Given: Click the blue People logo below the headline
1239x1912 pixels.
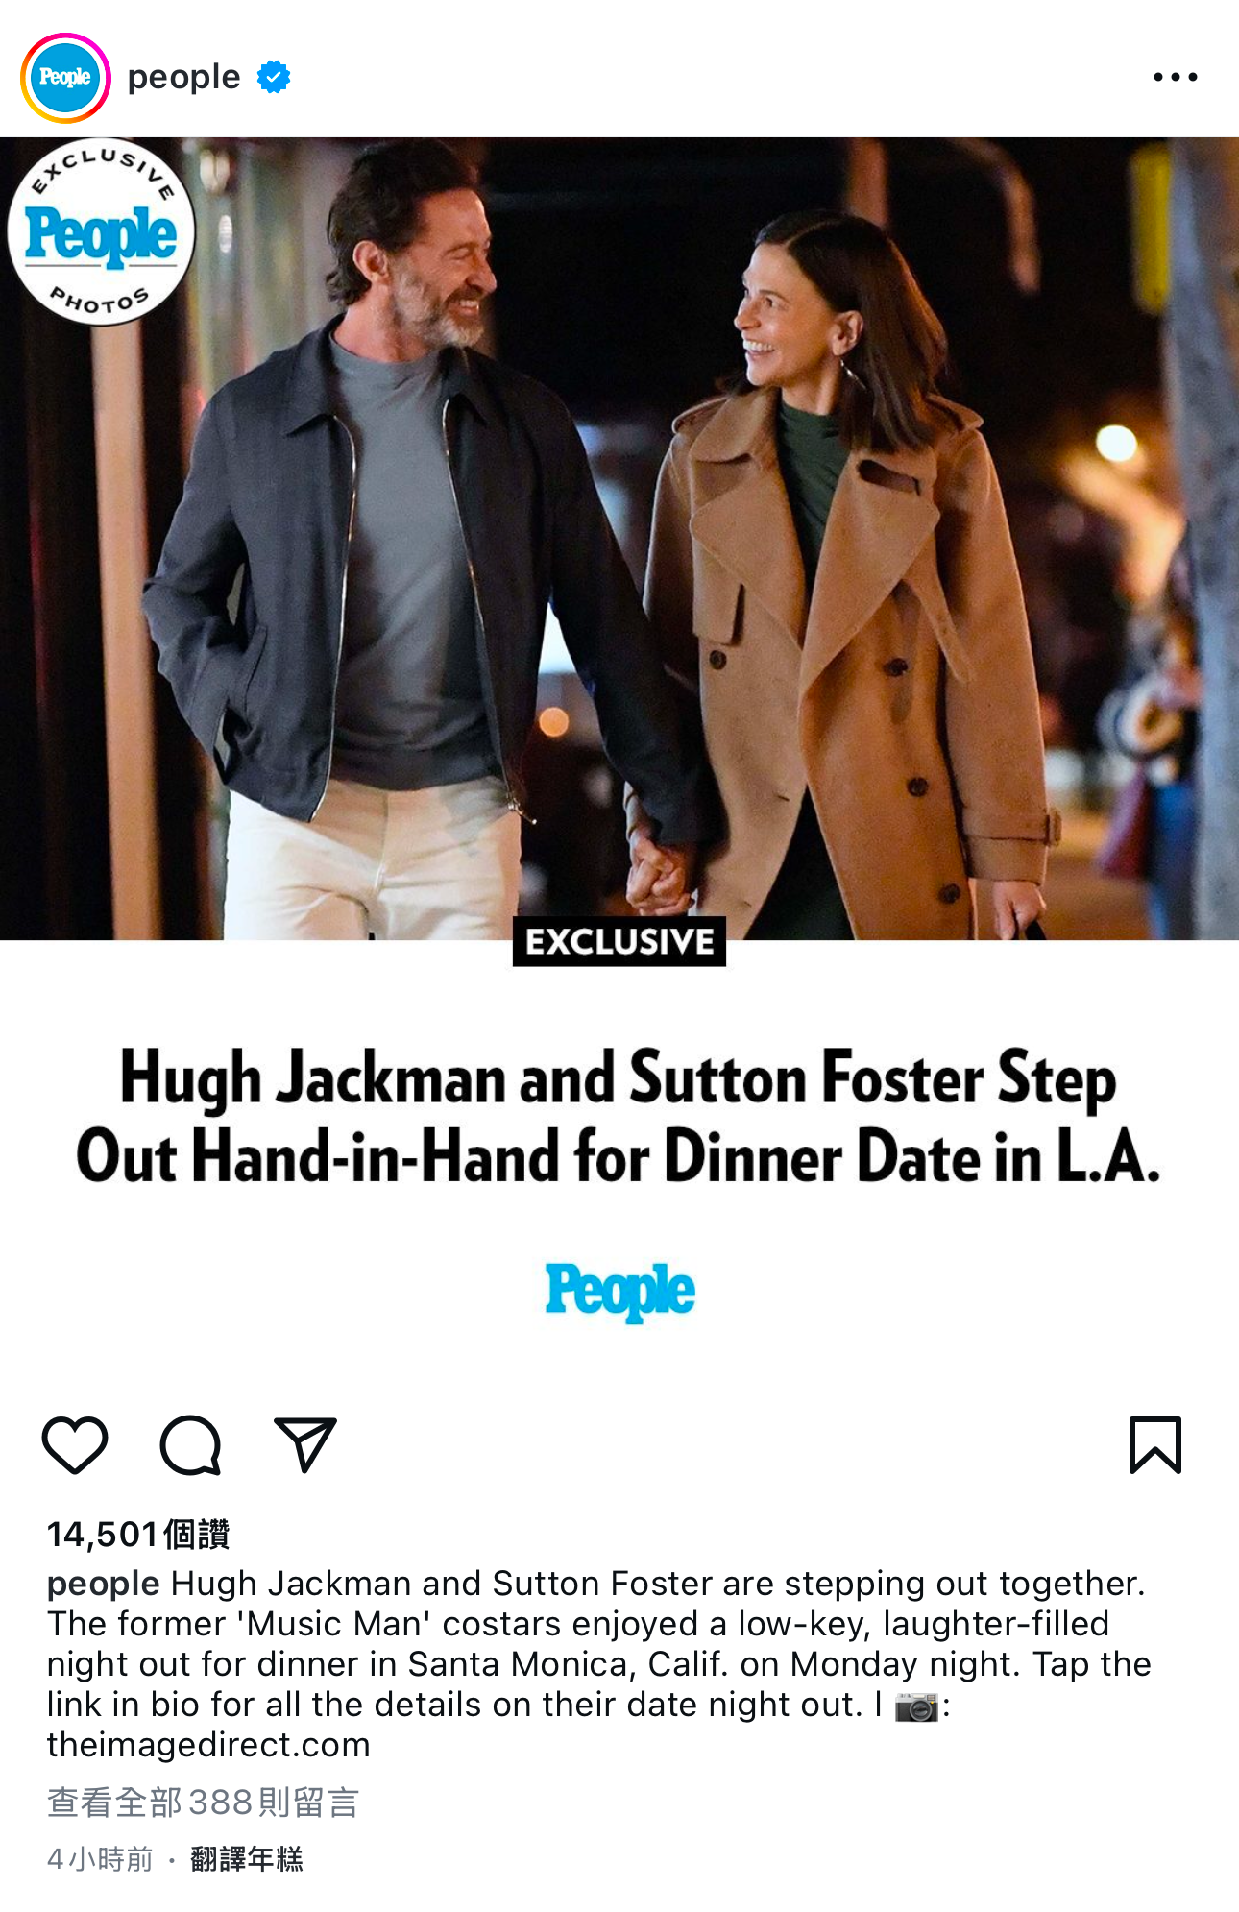Looking at the screenshot, I should 619,1292.
